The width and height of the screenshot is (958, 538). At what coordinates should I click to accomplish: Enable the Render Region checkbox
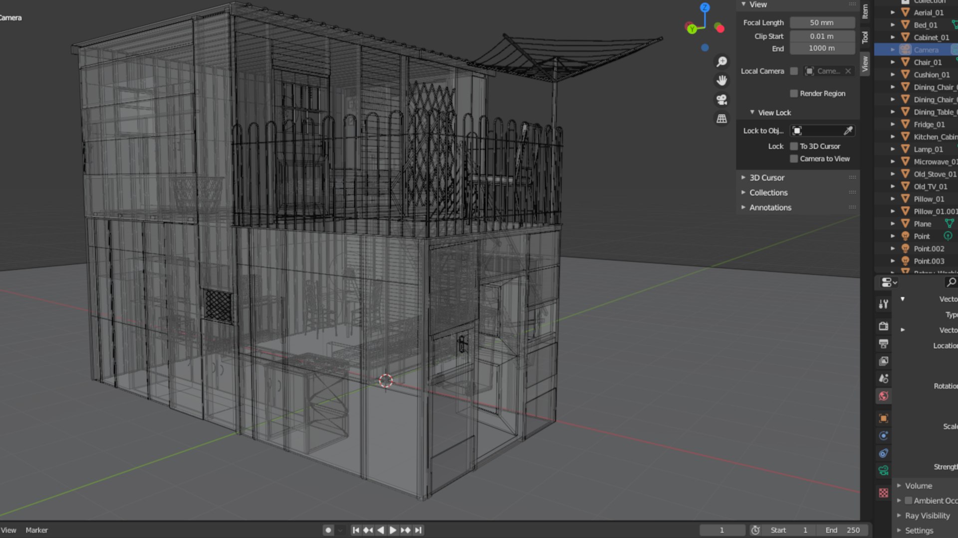(794, 94)
